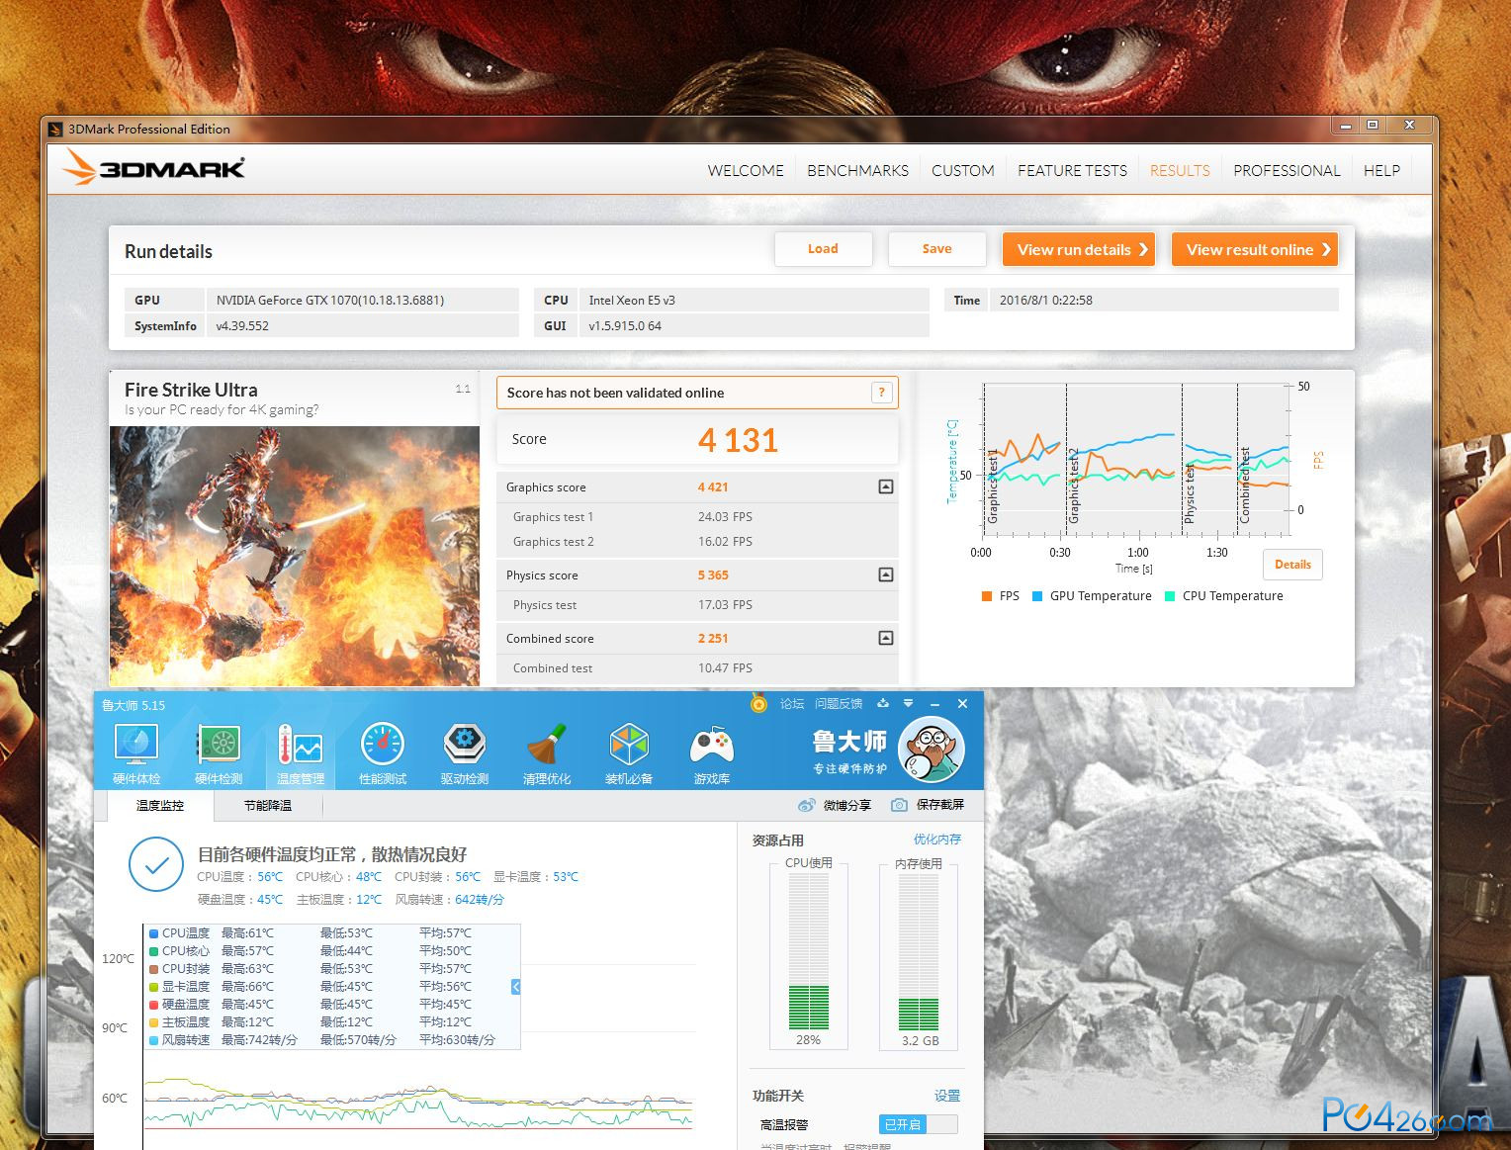Open the BENCHMARKS tab
This screenshot has width=1511, height=1150.
[857, 171]
